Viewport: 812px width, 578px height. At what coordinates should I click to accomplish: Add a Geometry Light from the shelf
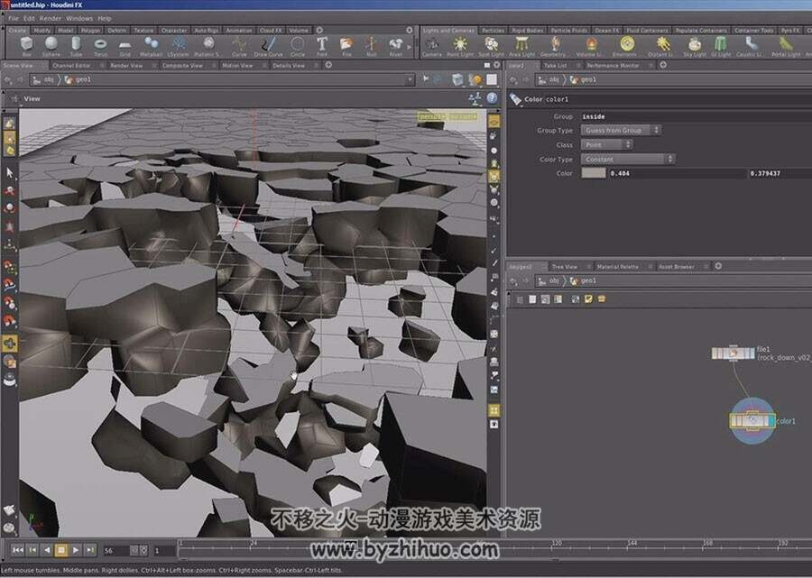coord(554,46)
